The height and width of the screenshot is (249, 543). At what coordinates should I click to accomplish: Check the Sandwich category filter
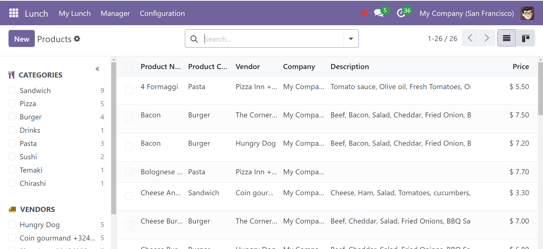pos(12,90)
